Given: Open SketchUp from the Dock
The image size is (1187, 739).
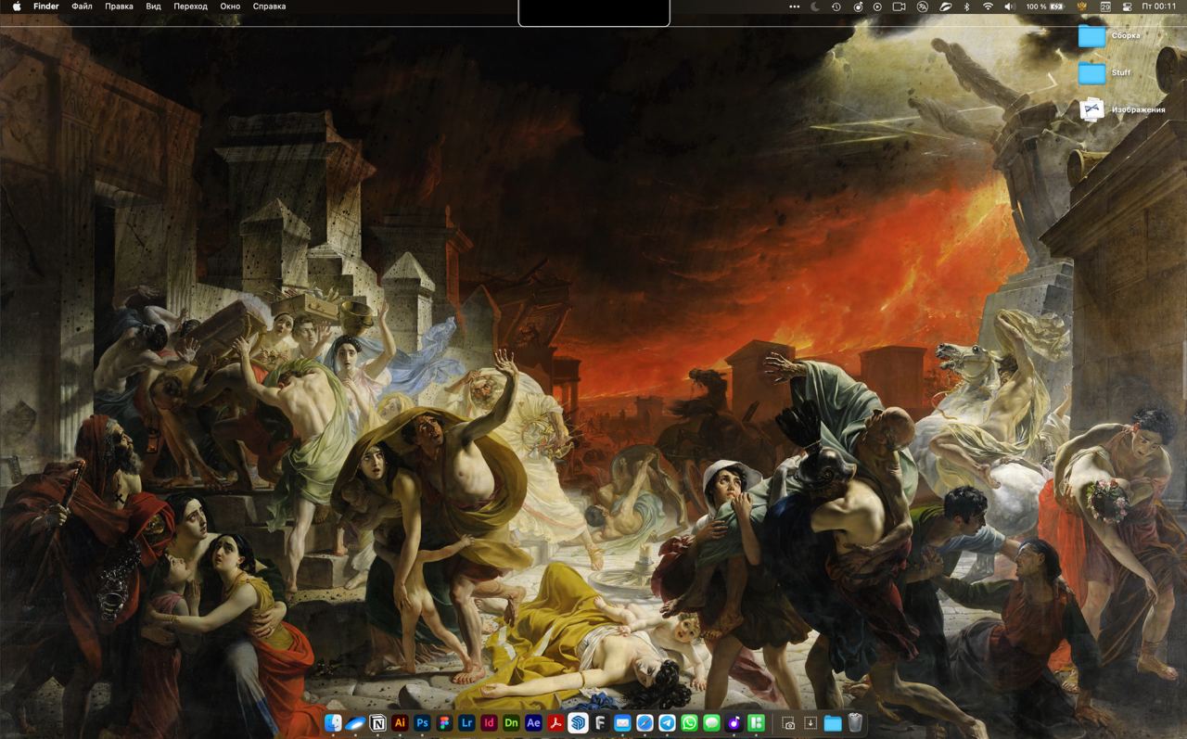Looking at the screenshot, I should (x=578, y=723).
